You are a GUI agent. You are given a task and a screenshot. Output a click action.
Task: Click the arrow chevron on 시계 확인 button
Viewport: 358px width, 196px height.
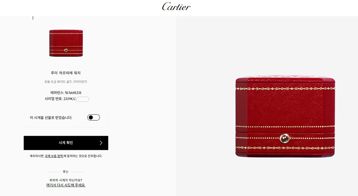101,143
